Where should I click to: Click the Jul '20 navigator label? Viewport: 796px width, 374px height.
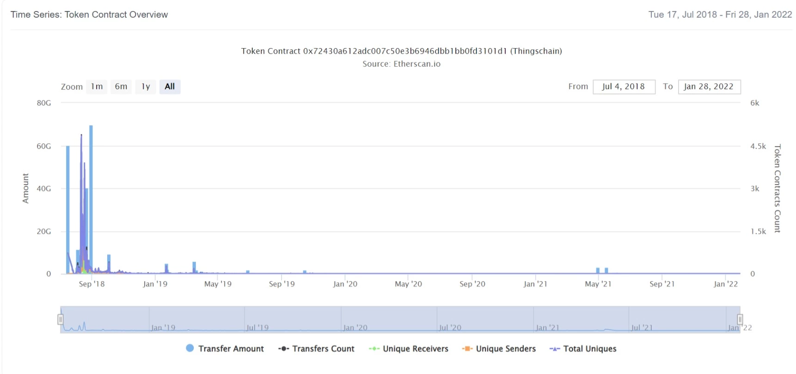450,328
